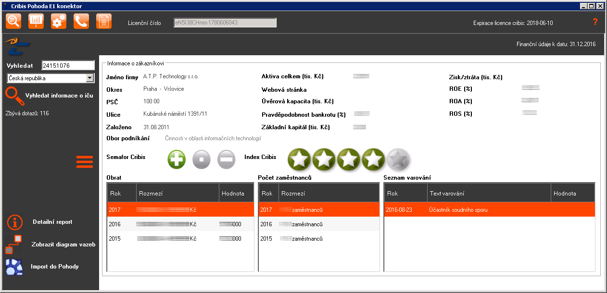Open the chart report toolbar icon
607x293 pixels.
tap(36, 21)
